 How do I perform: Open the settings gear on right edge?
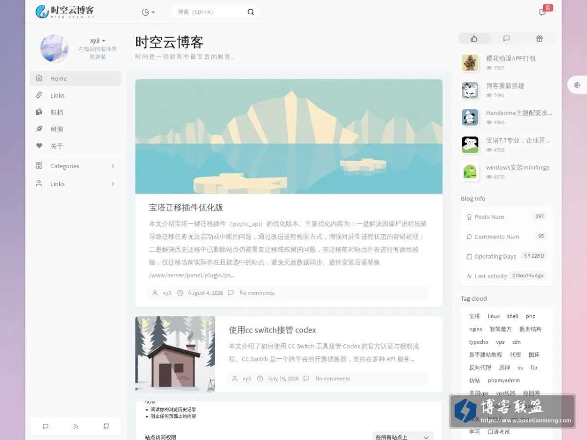[x=577, y=85]
